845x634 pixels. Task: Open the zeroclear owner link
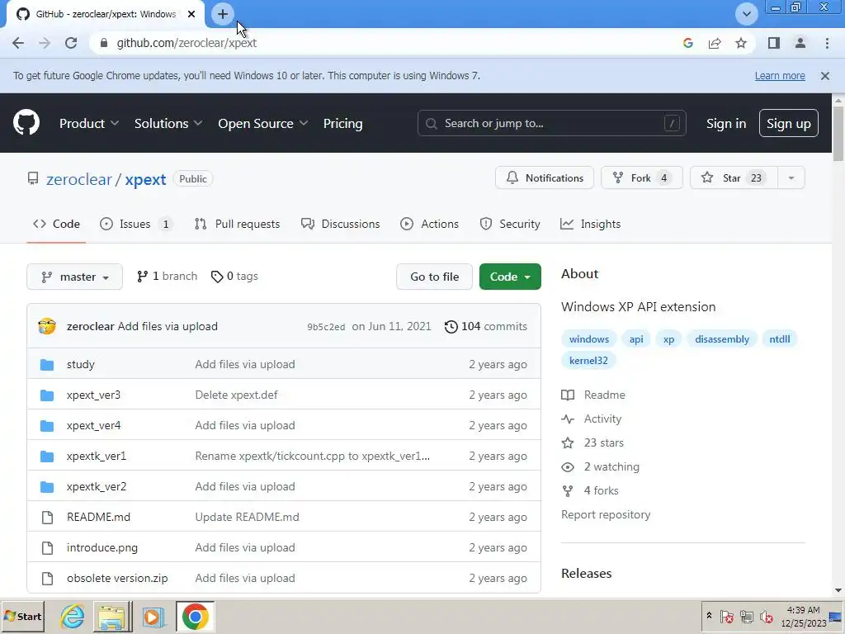[78, 179]
